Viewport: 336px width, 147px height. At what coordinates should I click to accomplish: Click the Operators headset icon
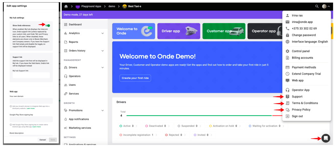(x=66, y=76)
